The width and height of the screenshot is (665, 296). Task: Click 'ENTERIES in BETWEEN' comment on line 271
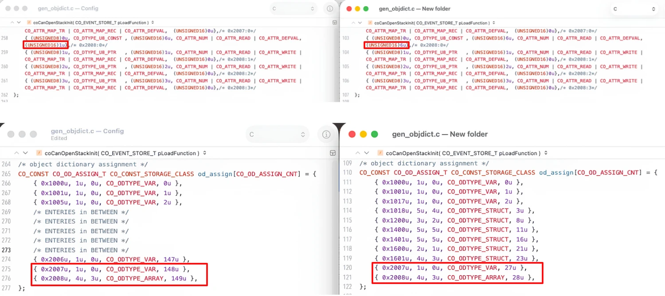click(81, 231)
